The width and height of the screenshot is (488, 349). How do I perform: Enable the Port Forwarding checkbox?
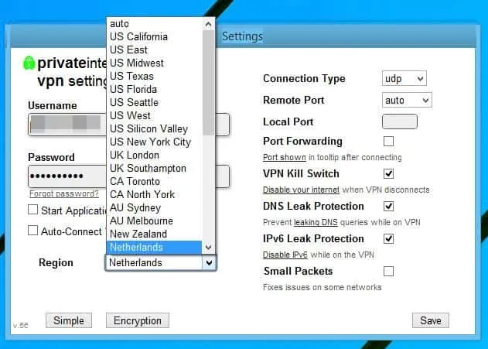(388, 141)
